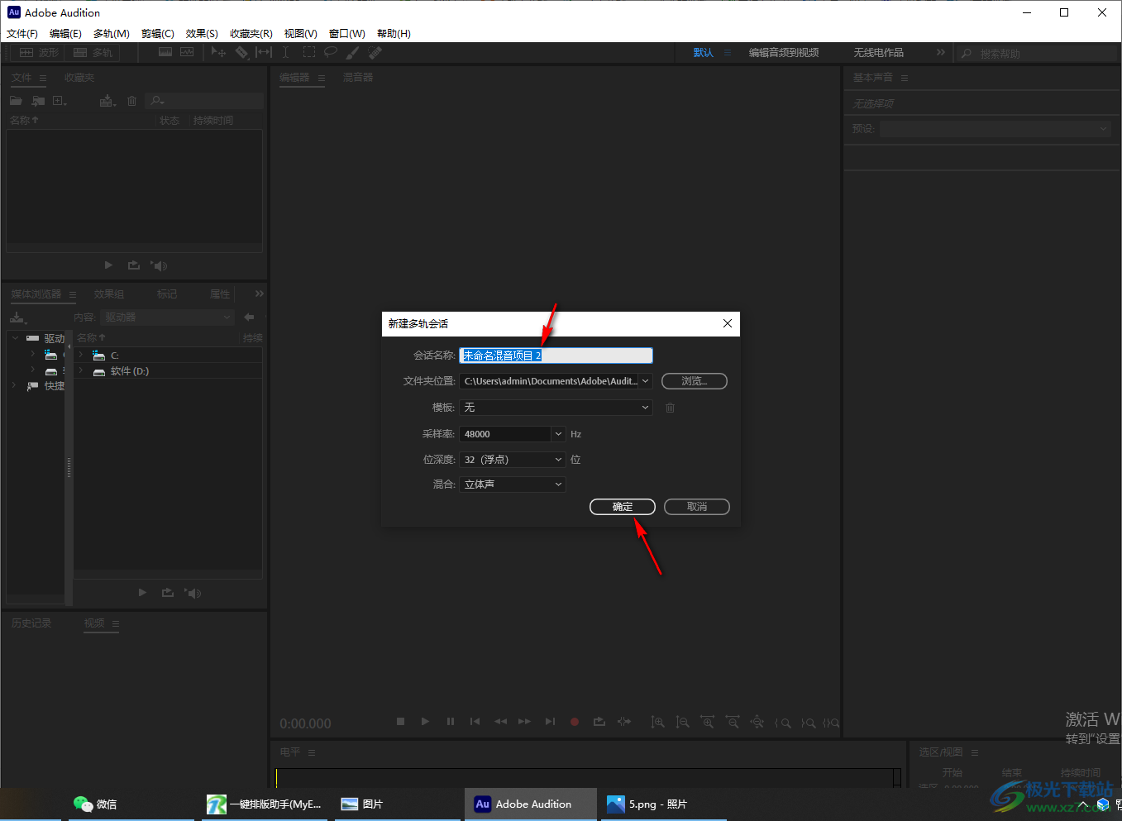Open the 窗口(W) menu

click(346, 34)
